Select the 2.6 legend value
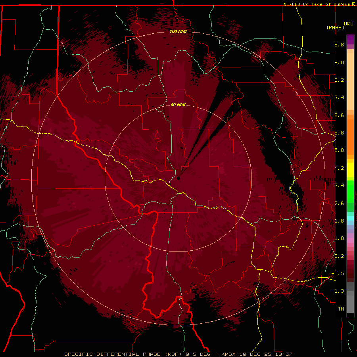Image resolution: width=357 pixels, height=357 pixels. [x=339, y=203]
